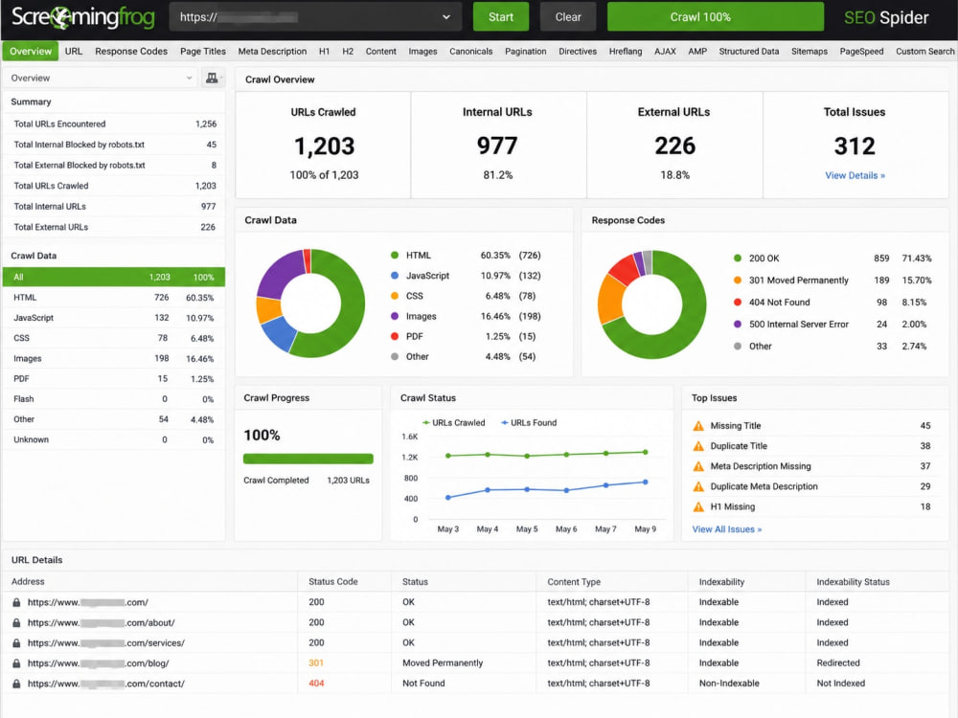Screen dimensions: 958x718
Task: Click Total Internal Blocked by robots.txt row
Action: pos(114,145)
